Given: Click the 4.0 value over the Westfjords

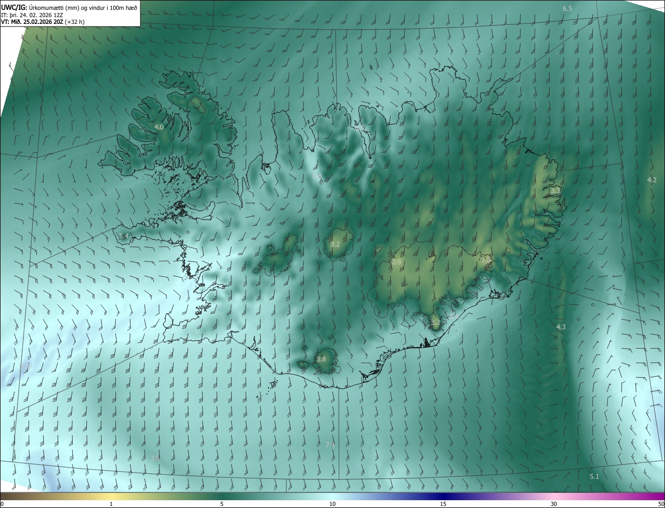Looking at the screenshot, I should pyautogui.click(x=159, y=127).
